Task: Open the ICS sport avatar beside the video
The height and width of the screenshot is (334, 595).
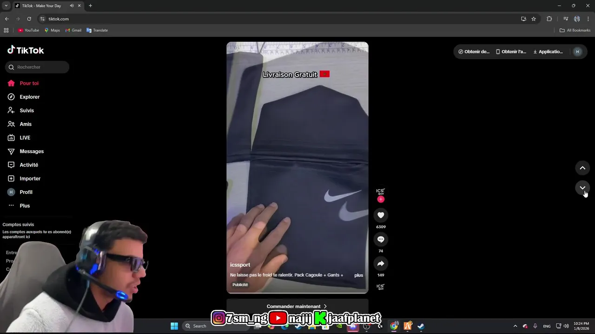Action: [x=381, y=191]
